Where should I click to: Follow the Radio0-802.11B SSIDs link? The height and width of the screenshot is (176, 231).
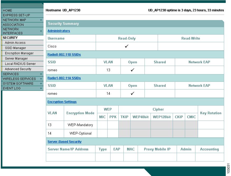(64, 55)
